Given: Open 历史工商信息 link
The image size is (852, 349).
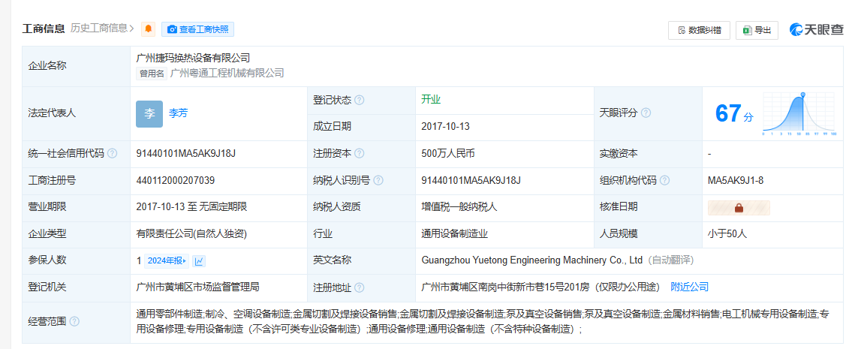Looking at the screenshot, I should point(102,29).
